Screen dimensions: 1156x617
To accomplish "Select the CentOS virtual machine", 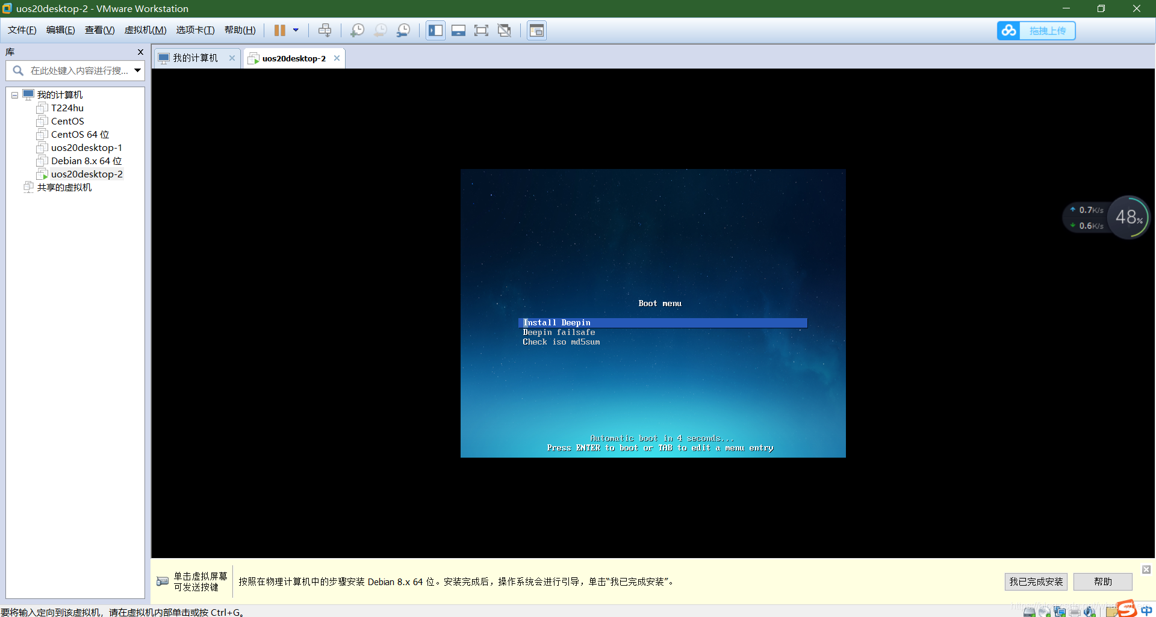I will click(67, 121).
